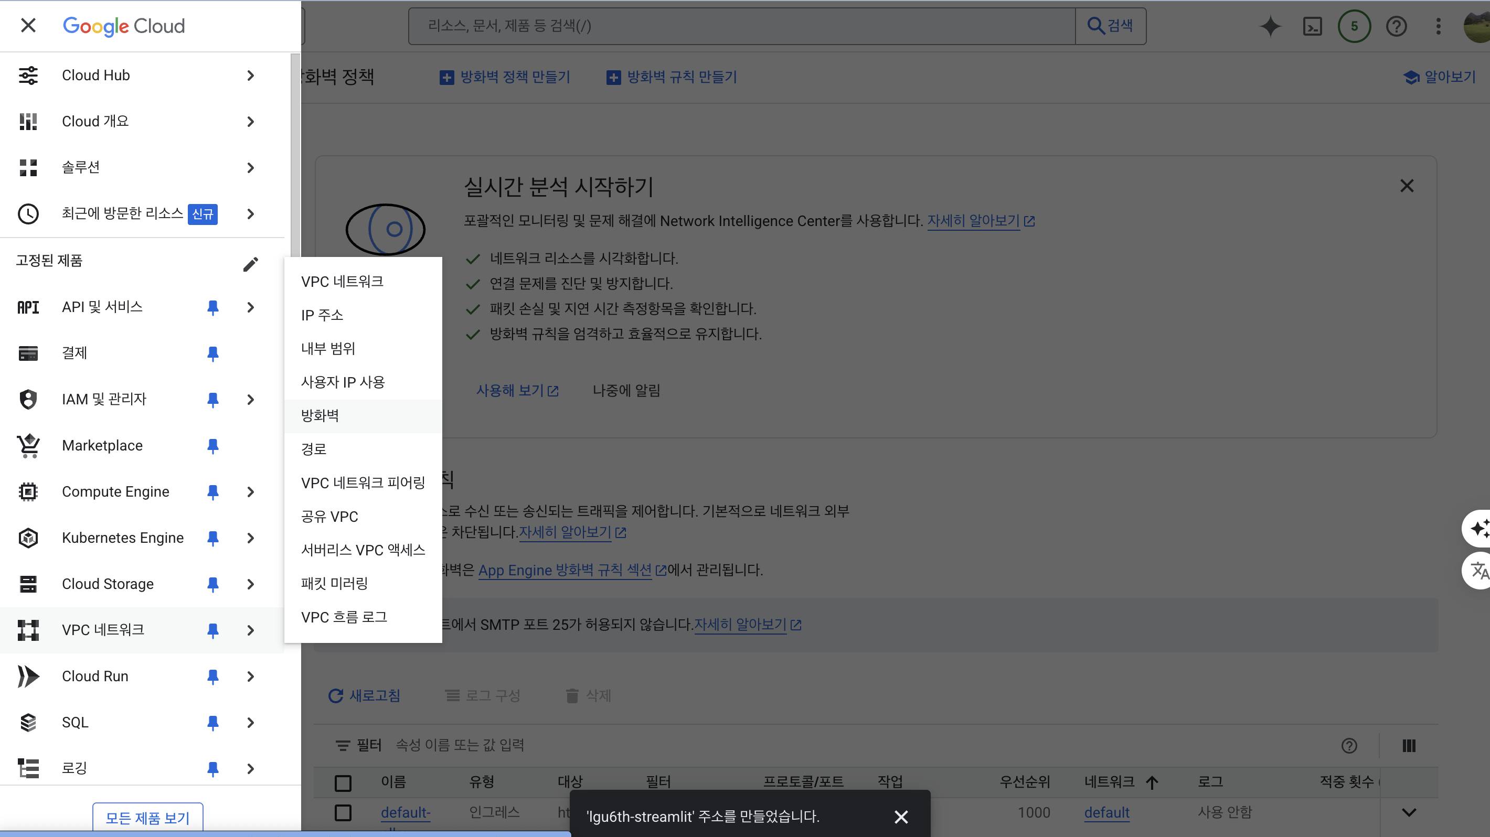Open column display options icon
The image size is (1490, 837).
click(1409, 746)
